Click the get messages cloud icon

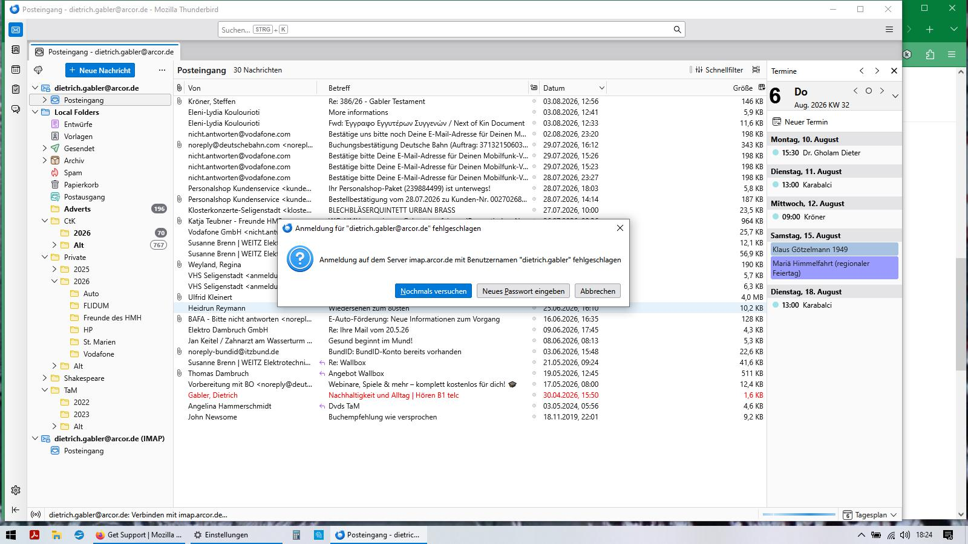[x=38, y=70]
